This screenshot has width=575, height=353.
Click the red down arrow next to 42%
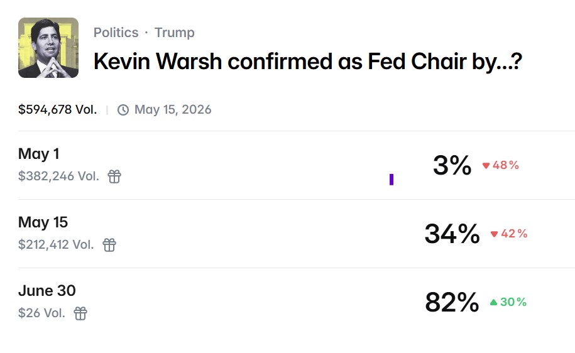pyautogui.click(x=494, y=234)
